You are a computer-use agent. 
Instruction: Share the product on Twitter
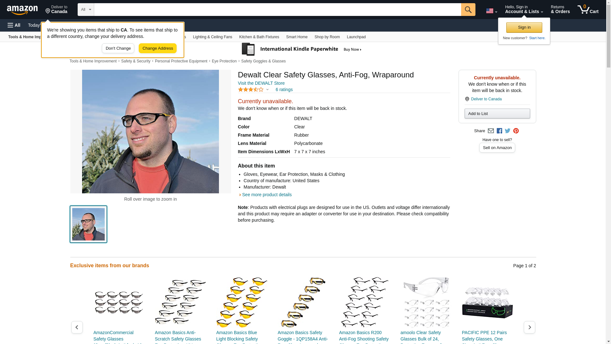[508, 131]
